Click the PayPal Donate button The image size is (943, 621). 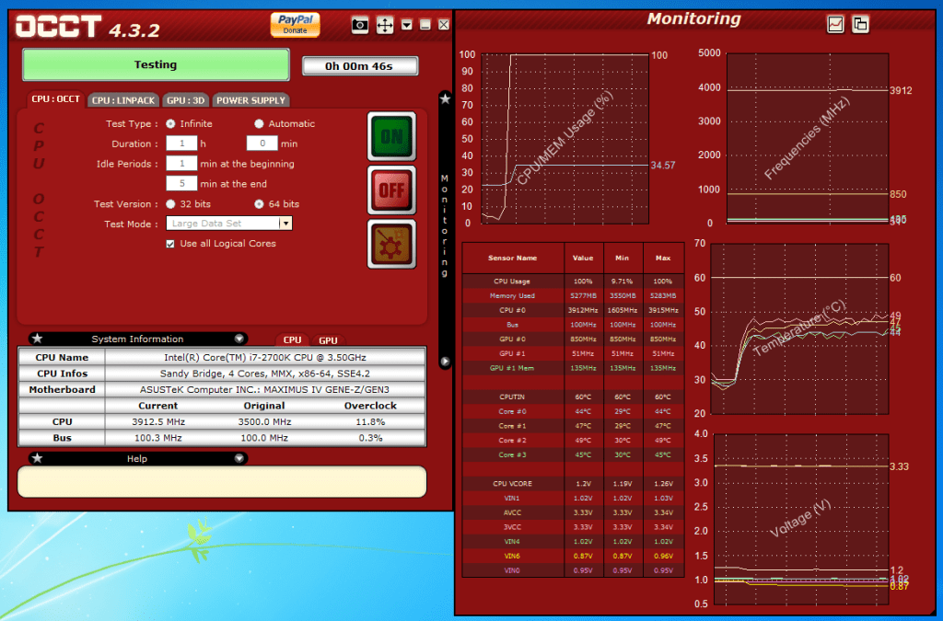[x=295, y=24]
